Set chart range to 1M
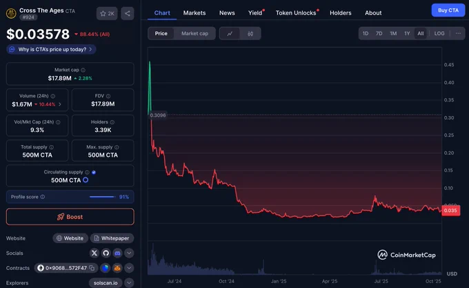Viewport: 469px width, 288px height. pyautogui.click(x=393, y=34)
